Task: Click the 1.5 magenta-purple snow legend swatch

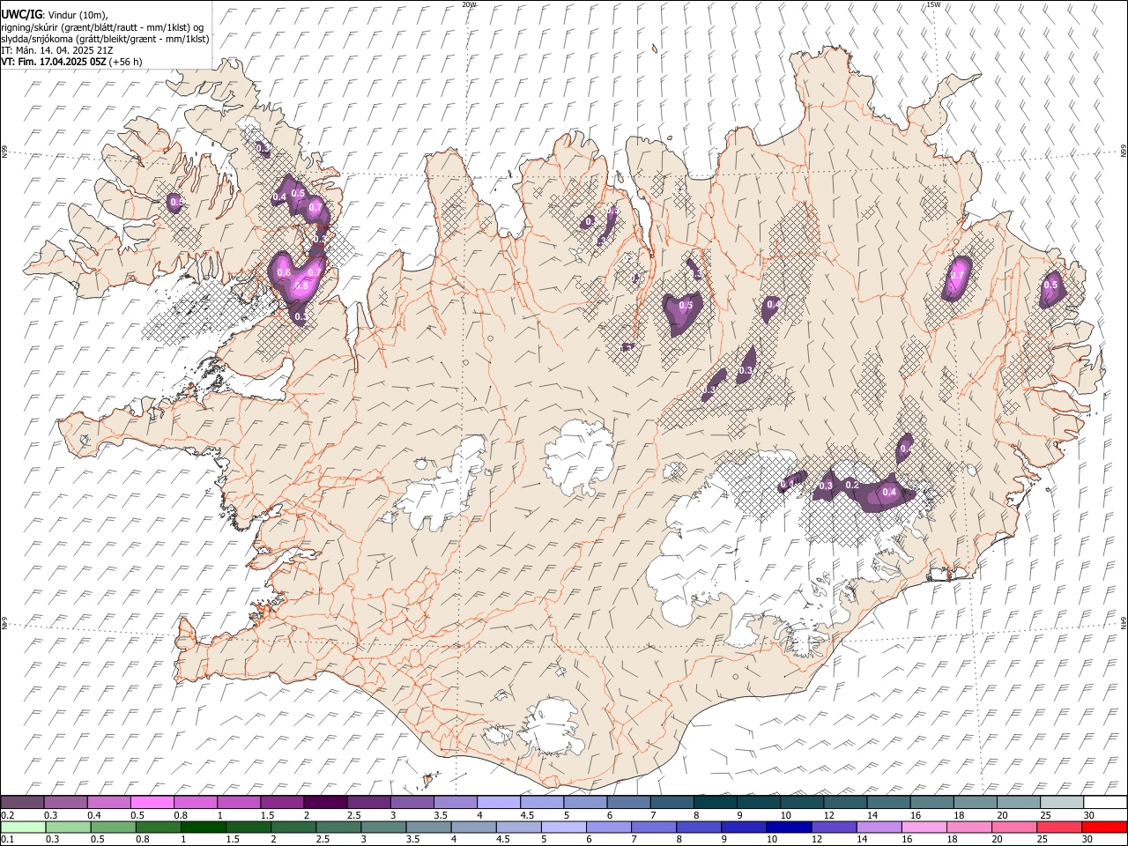Action: click(x=282, y=802)
